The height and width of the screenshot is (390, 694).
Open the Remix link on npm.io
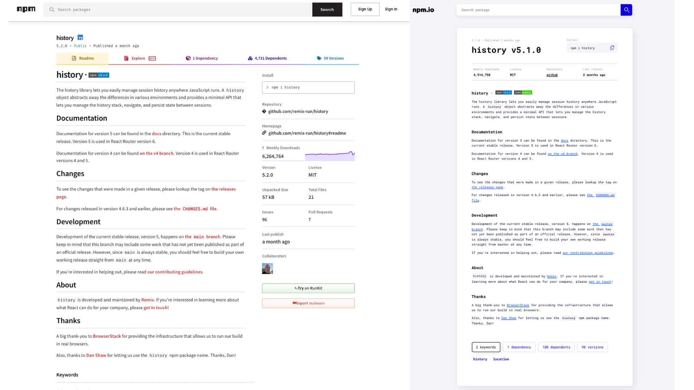[552, 276]
